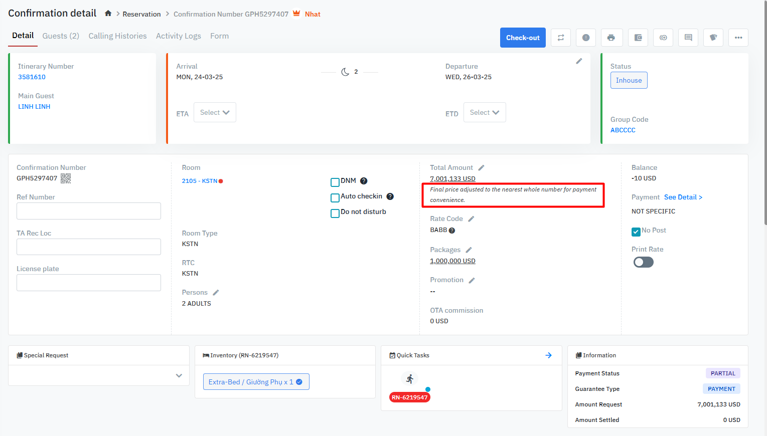Click the printer icon in toolbar
Screen dimensions: 767x436
click(610, 38)
